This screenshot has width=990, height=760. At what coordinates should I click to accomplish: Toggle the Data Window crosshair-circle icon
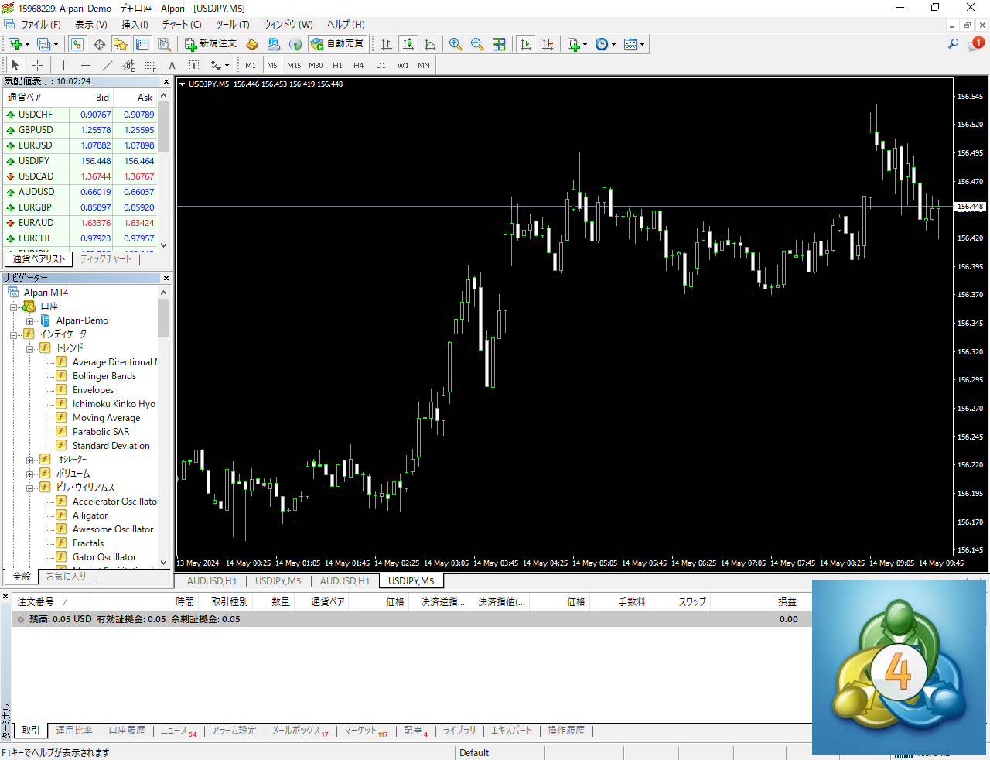[99, 44]
